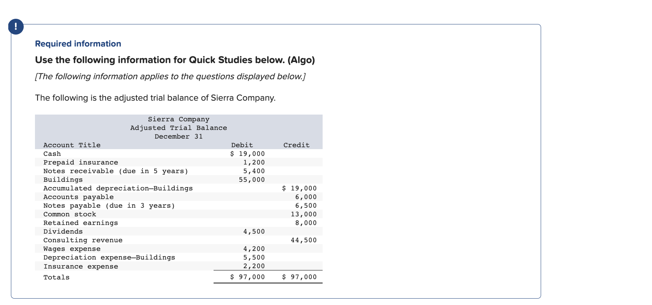Click the 'Debit' column header

(242, 145)
